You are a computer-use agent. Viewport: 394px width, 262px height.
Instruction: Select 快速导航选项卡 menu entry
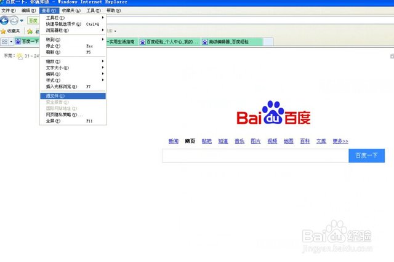73,24
